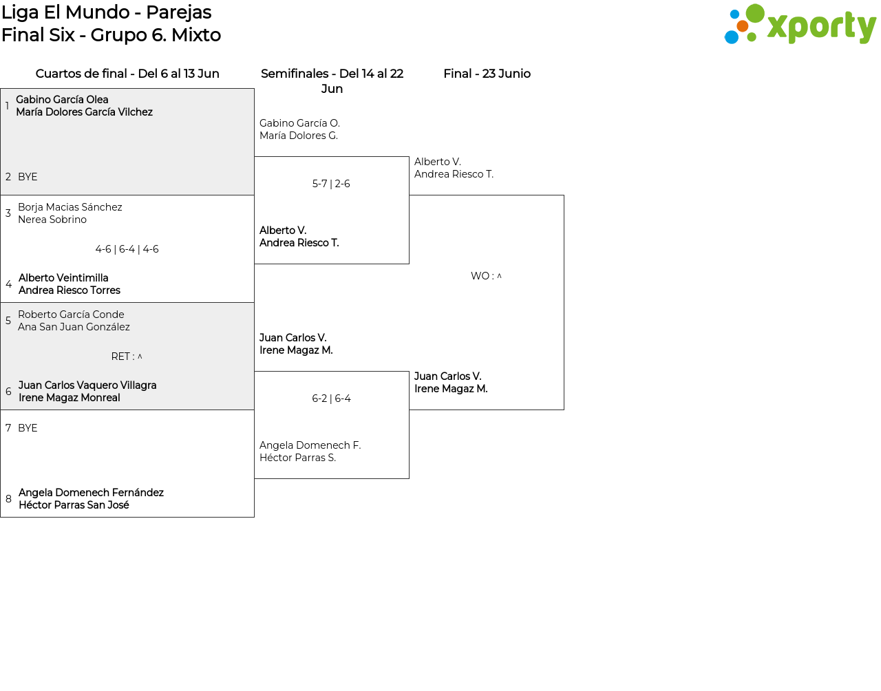881x691 pixels.
Task: Click the BYE entry in slot 7
Action: 28,428
